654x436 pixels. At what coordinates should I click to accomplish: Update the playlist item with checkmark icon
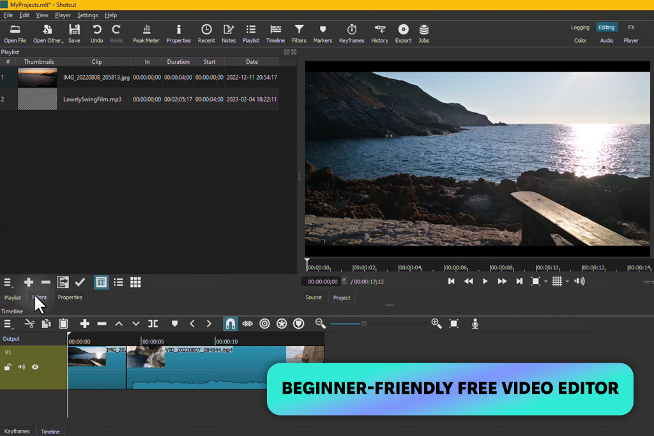click(x=80, y=283)
